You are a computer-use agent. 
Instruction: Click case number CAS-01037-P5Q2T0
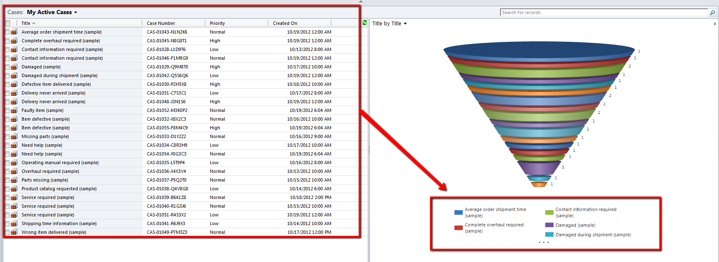coord(166,180)
